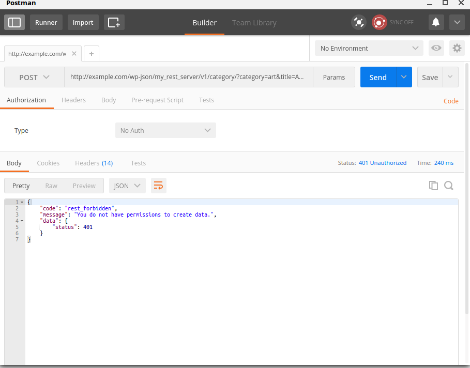The image size is (470, 368).
Task: Copy the response body with copy icon
Action: pyautogui.click(x=433, y=185)
